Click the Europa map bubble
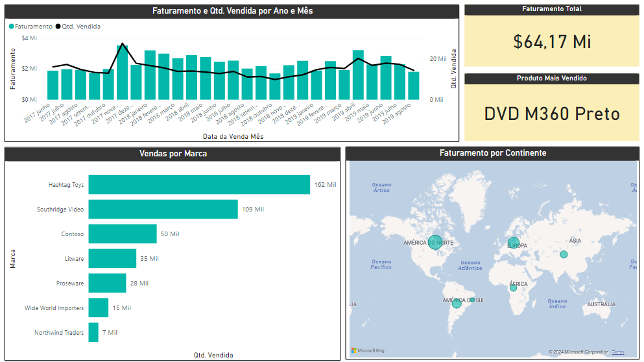Image resolution: width=644 pixels, height=362 pixels. coord(514,243)
